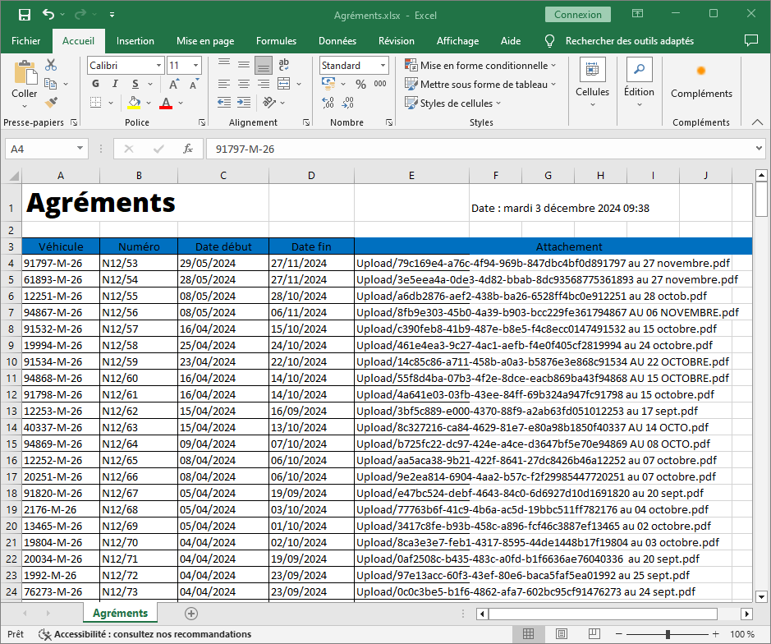Increase the indent

point(244,103)
